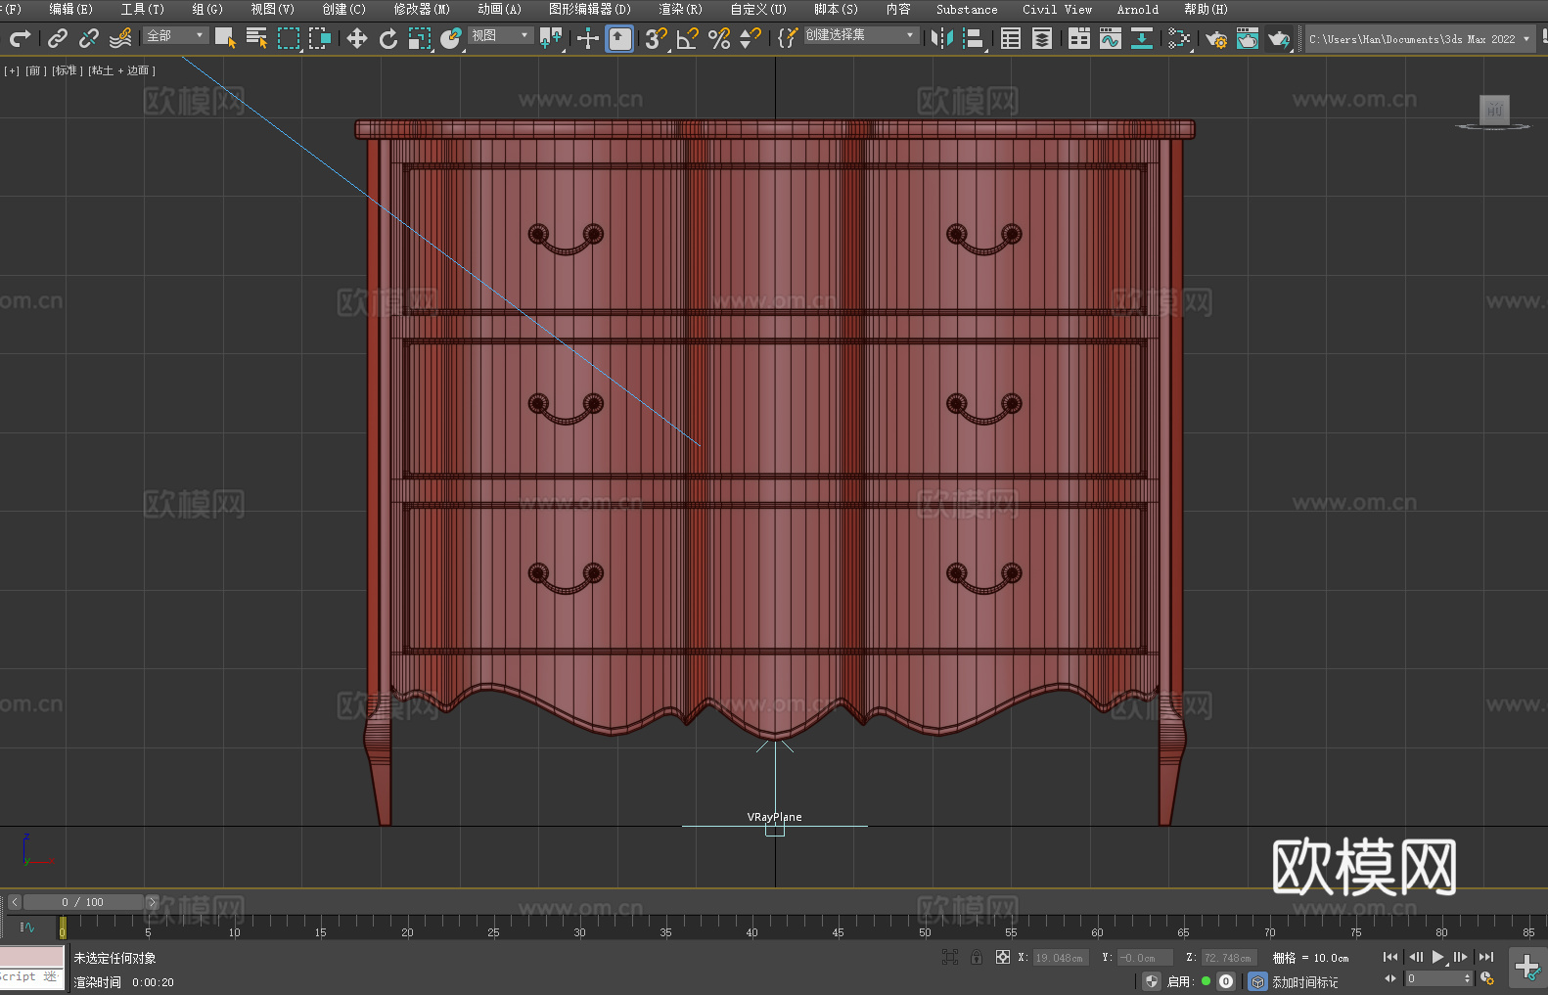Viewport: 1548px width, 995px height.
Task: Click the Align tool icon
Action: point(974,38)
